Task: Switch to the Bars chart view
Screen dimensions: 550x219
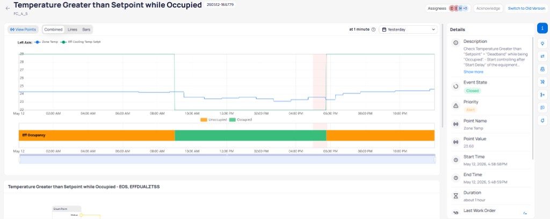Action: tap(86, 30)
